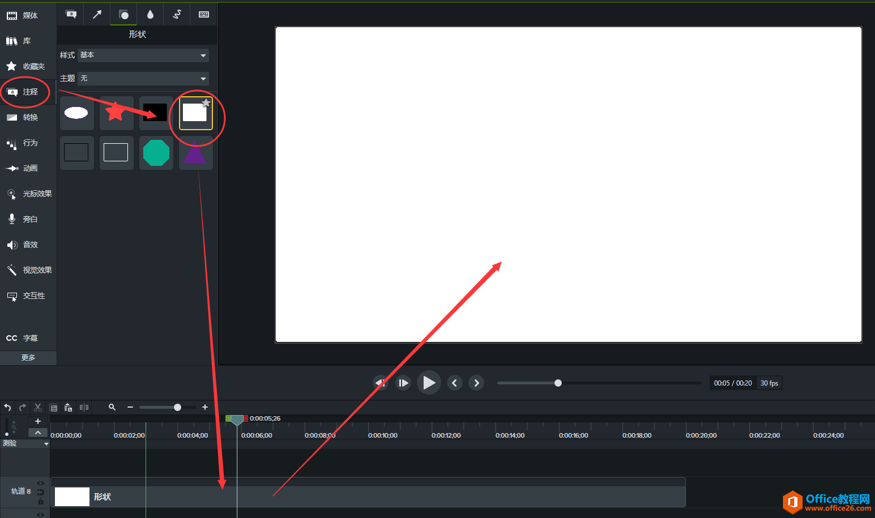875x518 pixels.
Task: Add a new track with plus button
Action: [38, 421]
